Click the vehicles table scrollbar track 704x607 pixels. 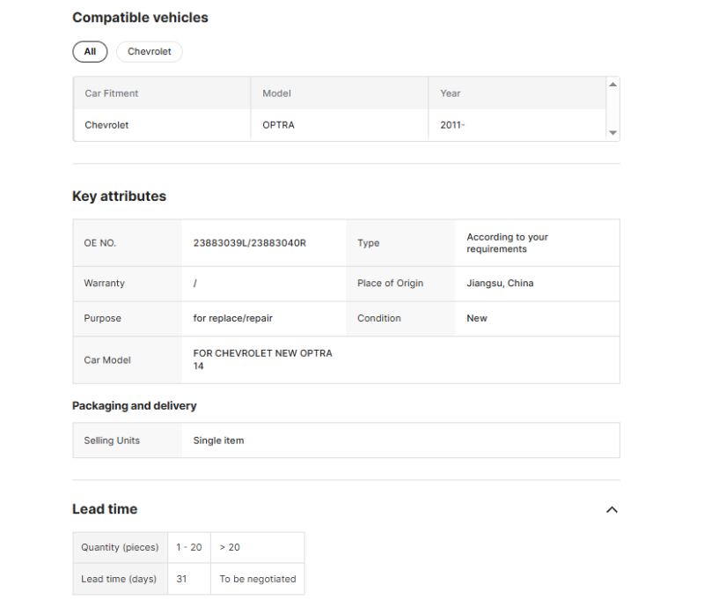click(612, 108)
